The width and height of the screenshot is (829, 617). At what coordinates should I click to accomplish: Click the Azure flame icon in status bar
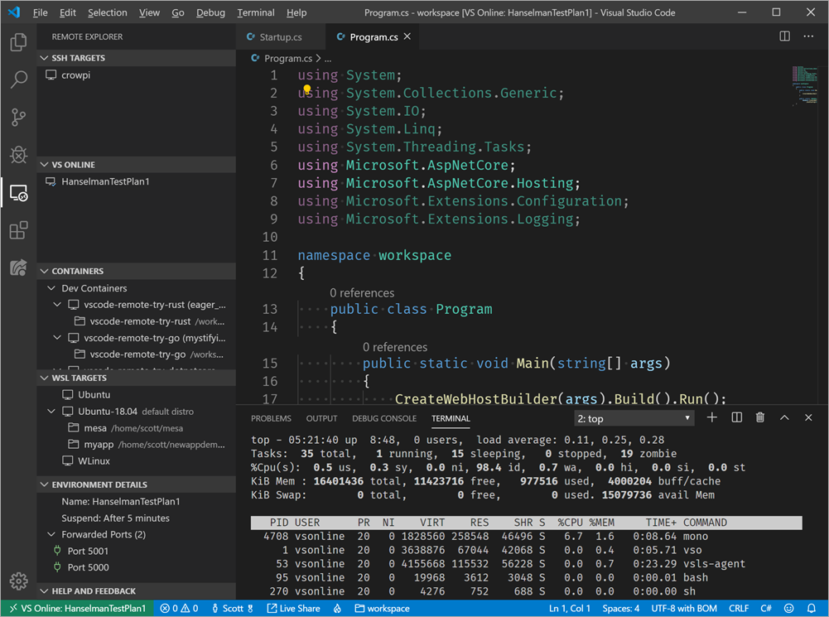(x=337, y=609)
